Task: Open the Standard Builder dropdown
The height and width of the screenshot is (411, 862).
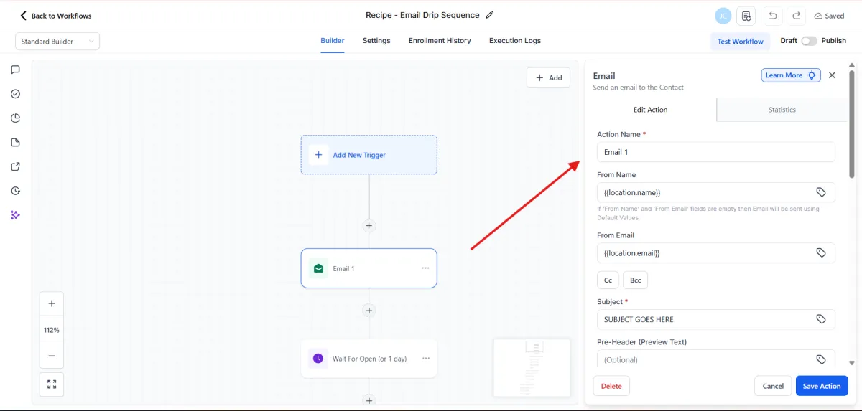Action: click(x=57, y=42)
